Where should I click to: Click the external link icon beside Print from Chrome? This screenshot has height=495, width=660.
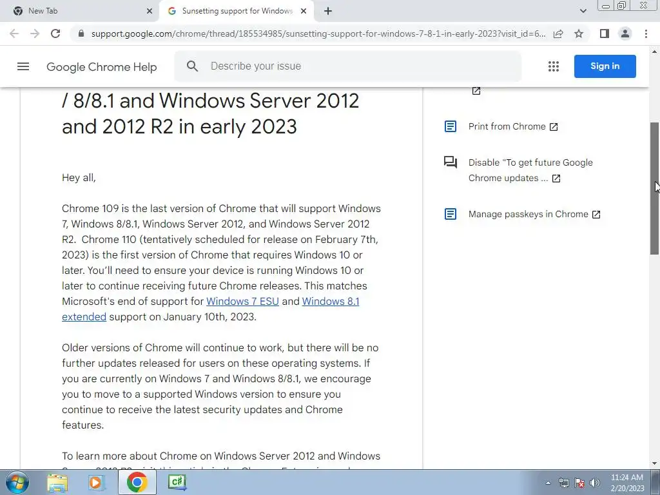click(x=554, y=127)
